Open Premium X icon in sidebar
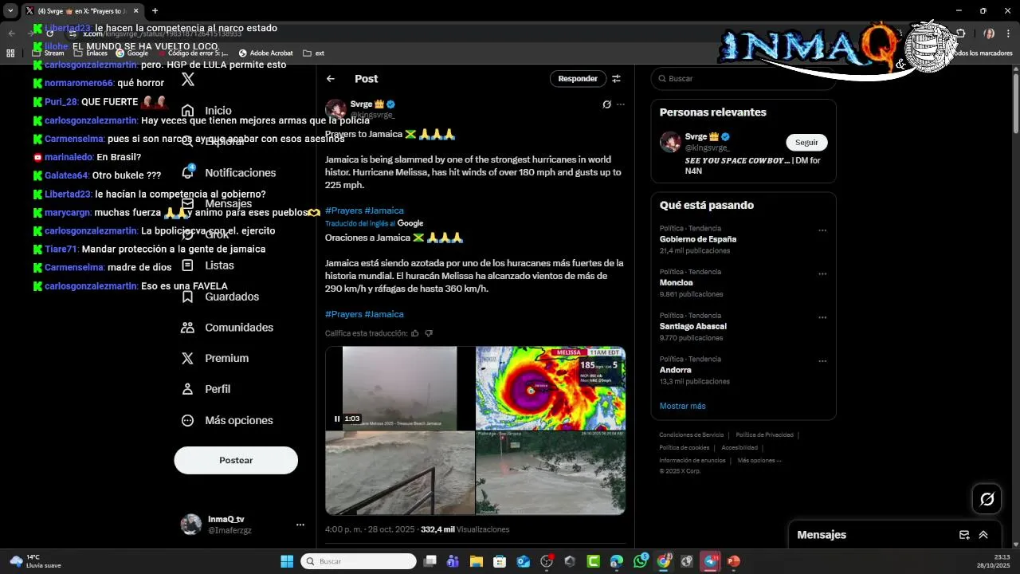The width and height of the screenshot is (1020, 574). click(188, 359)
